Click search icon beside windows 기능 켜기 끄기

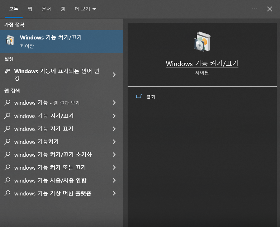coord(7,129)
